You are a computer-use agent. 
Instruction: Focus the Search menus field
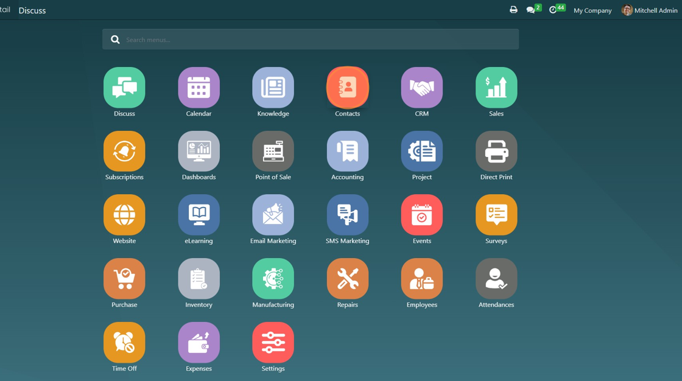click(311, 39)
